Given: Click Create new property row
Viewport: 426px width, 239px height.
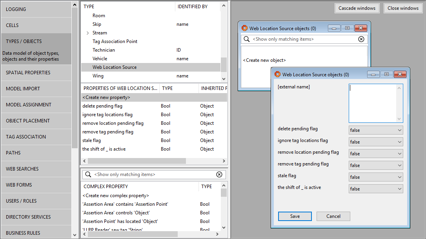Looking at the screenshot, I should point(154,97).
